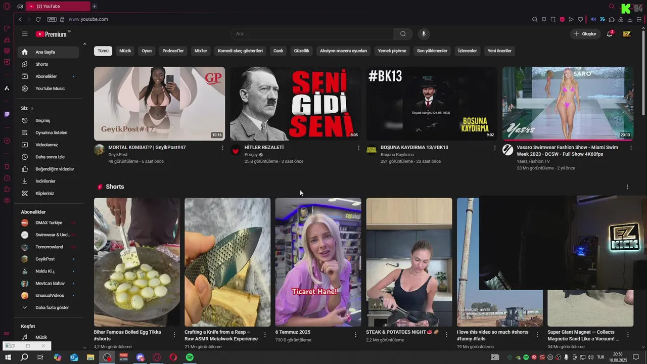
Task: Open options menu for MORTAL KOMBAT video
Action: [x=222, y=148]
